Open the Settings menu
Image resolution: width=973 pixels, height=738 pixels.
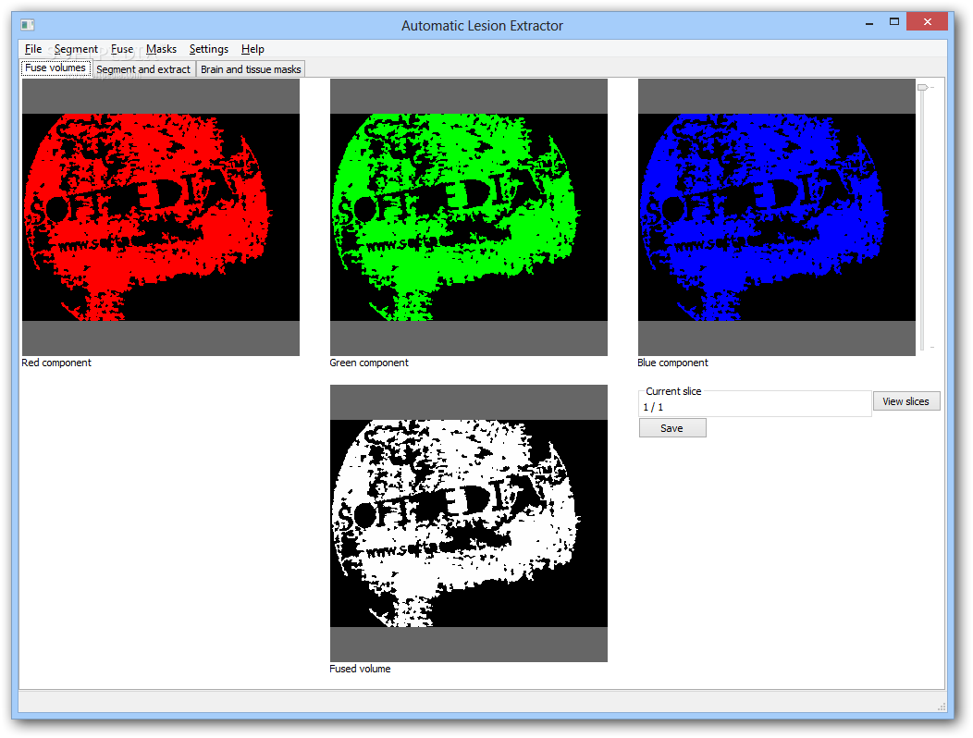[208, 49]
